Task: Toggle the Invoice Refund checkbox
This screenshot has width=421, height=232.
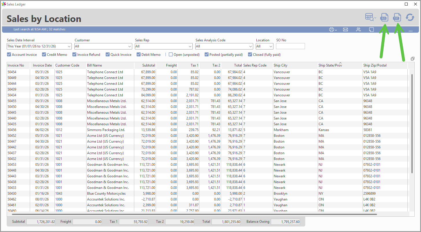Action: pos(74,54)
